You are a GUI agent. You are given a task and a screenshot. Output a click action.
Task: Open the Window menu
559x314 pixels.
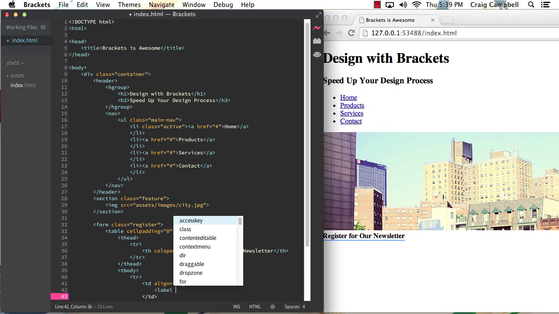[x=194, y=5]
